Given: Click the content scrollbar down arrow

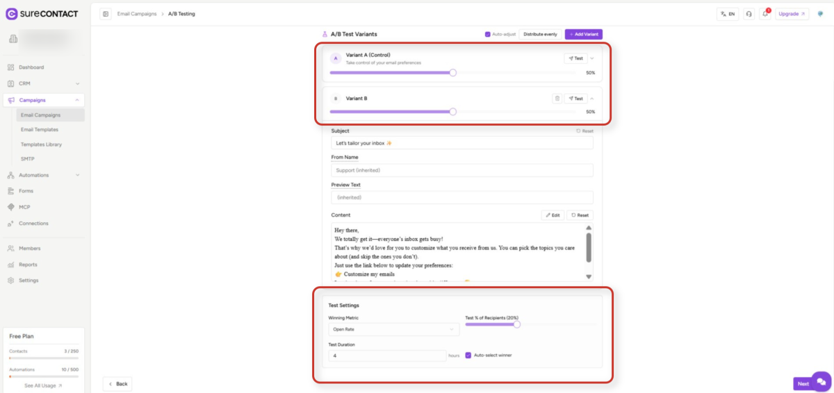Looking at the screenshot, I should coord(589,277).
